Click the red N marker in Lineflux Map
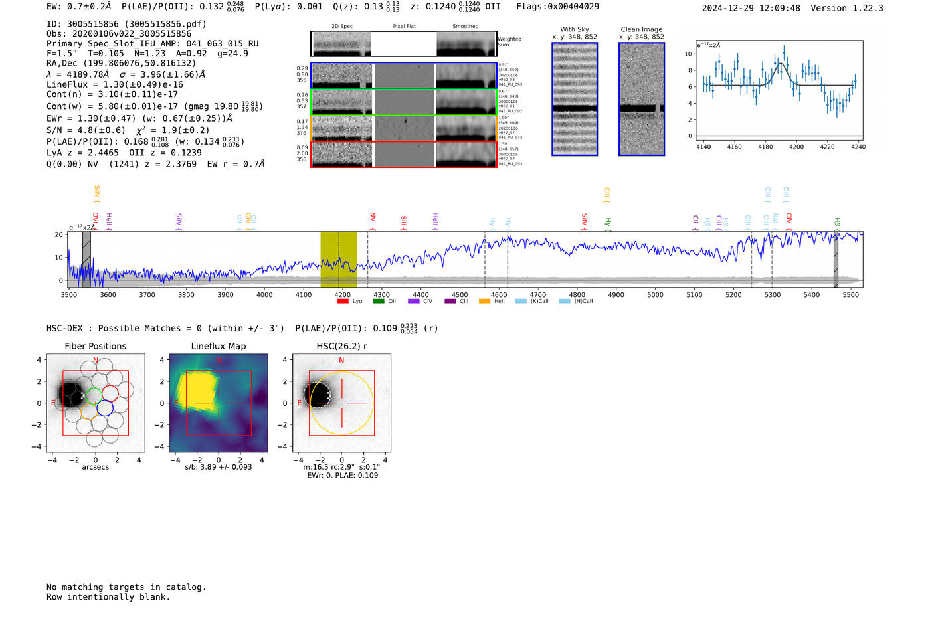Screen dimensions: 930x633 click(219, 361)
